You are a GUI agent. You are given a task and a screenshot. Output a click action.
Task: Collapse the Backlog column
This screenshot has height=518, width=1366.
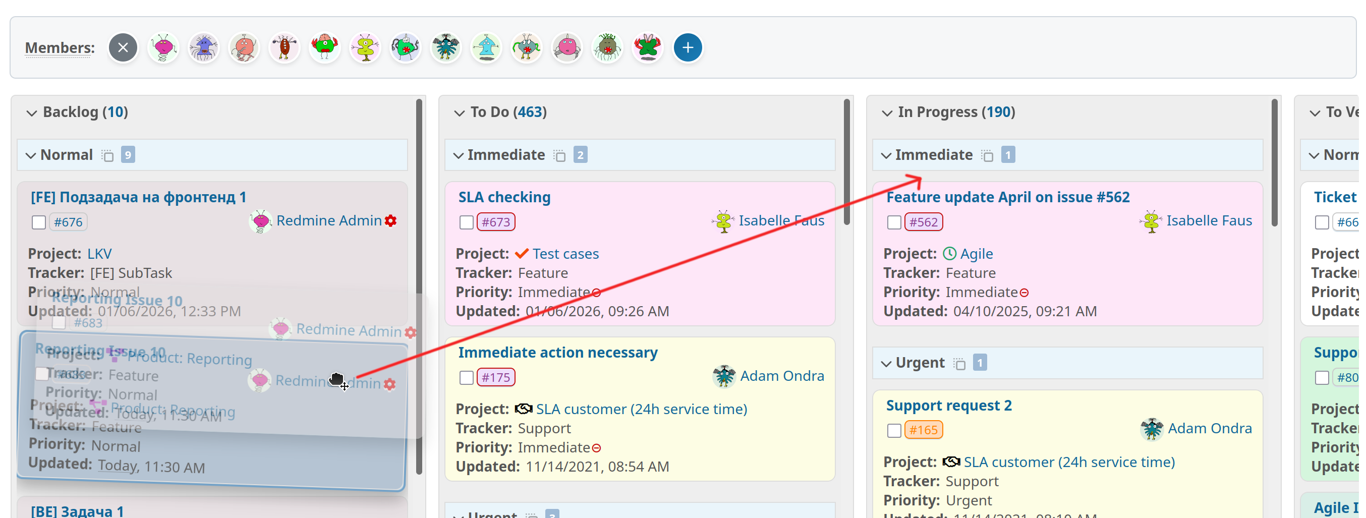click(x=31, y=112)
